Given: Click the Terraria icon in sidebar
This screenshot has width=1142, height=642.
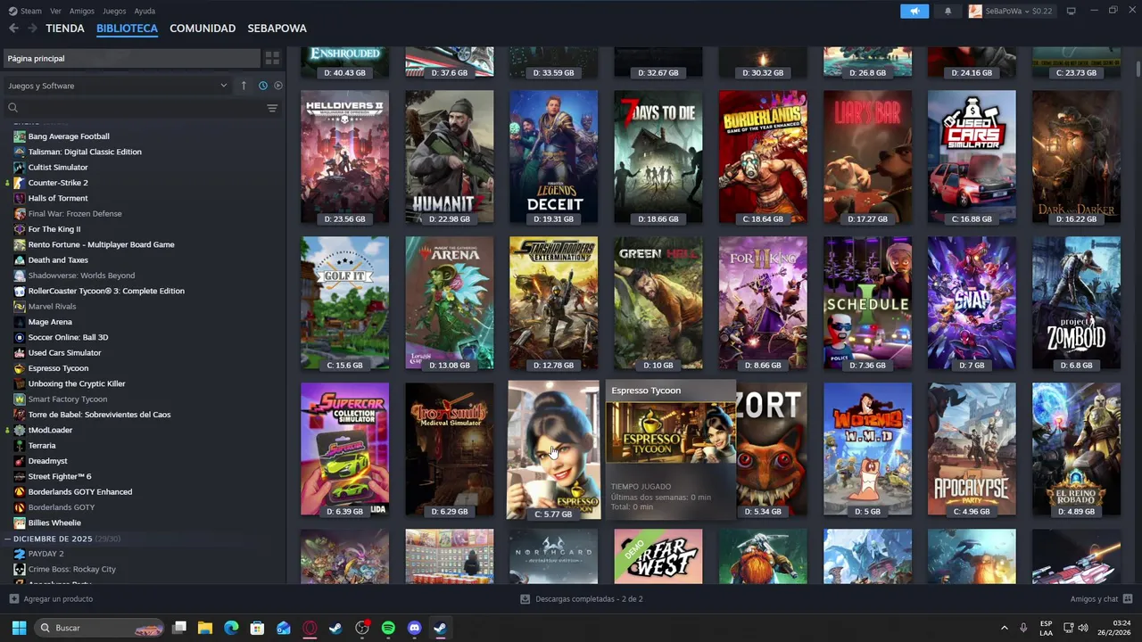Looking at the screenshot, I should [20, 445].
